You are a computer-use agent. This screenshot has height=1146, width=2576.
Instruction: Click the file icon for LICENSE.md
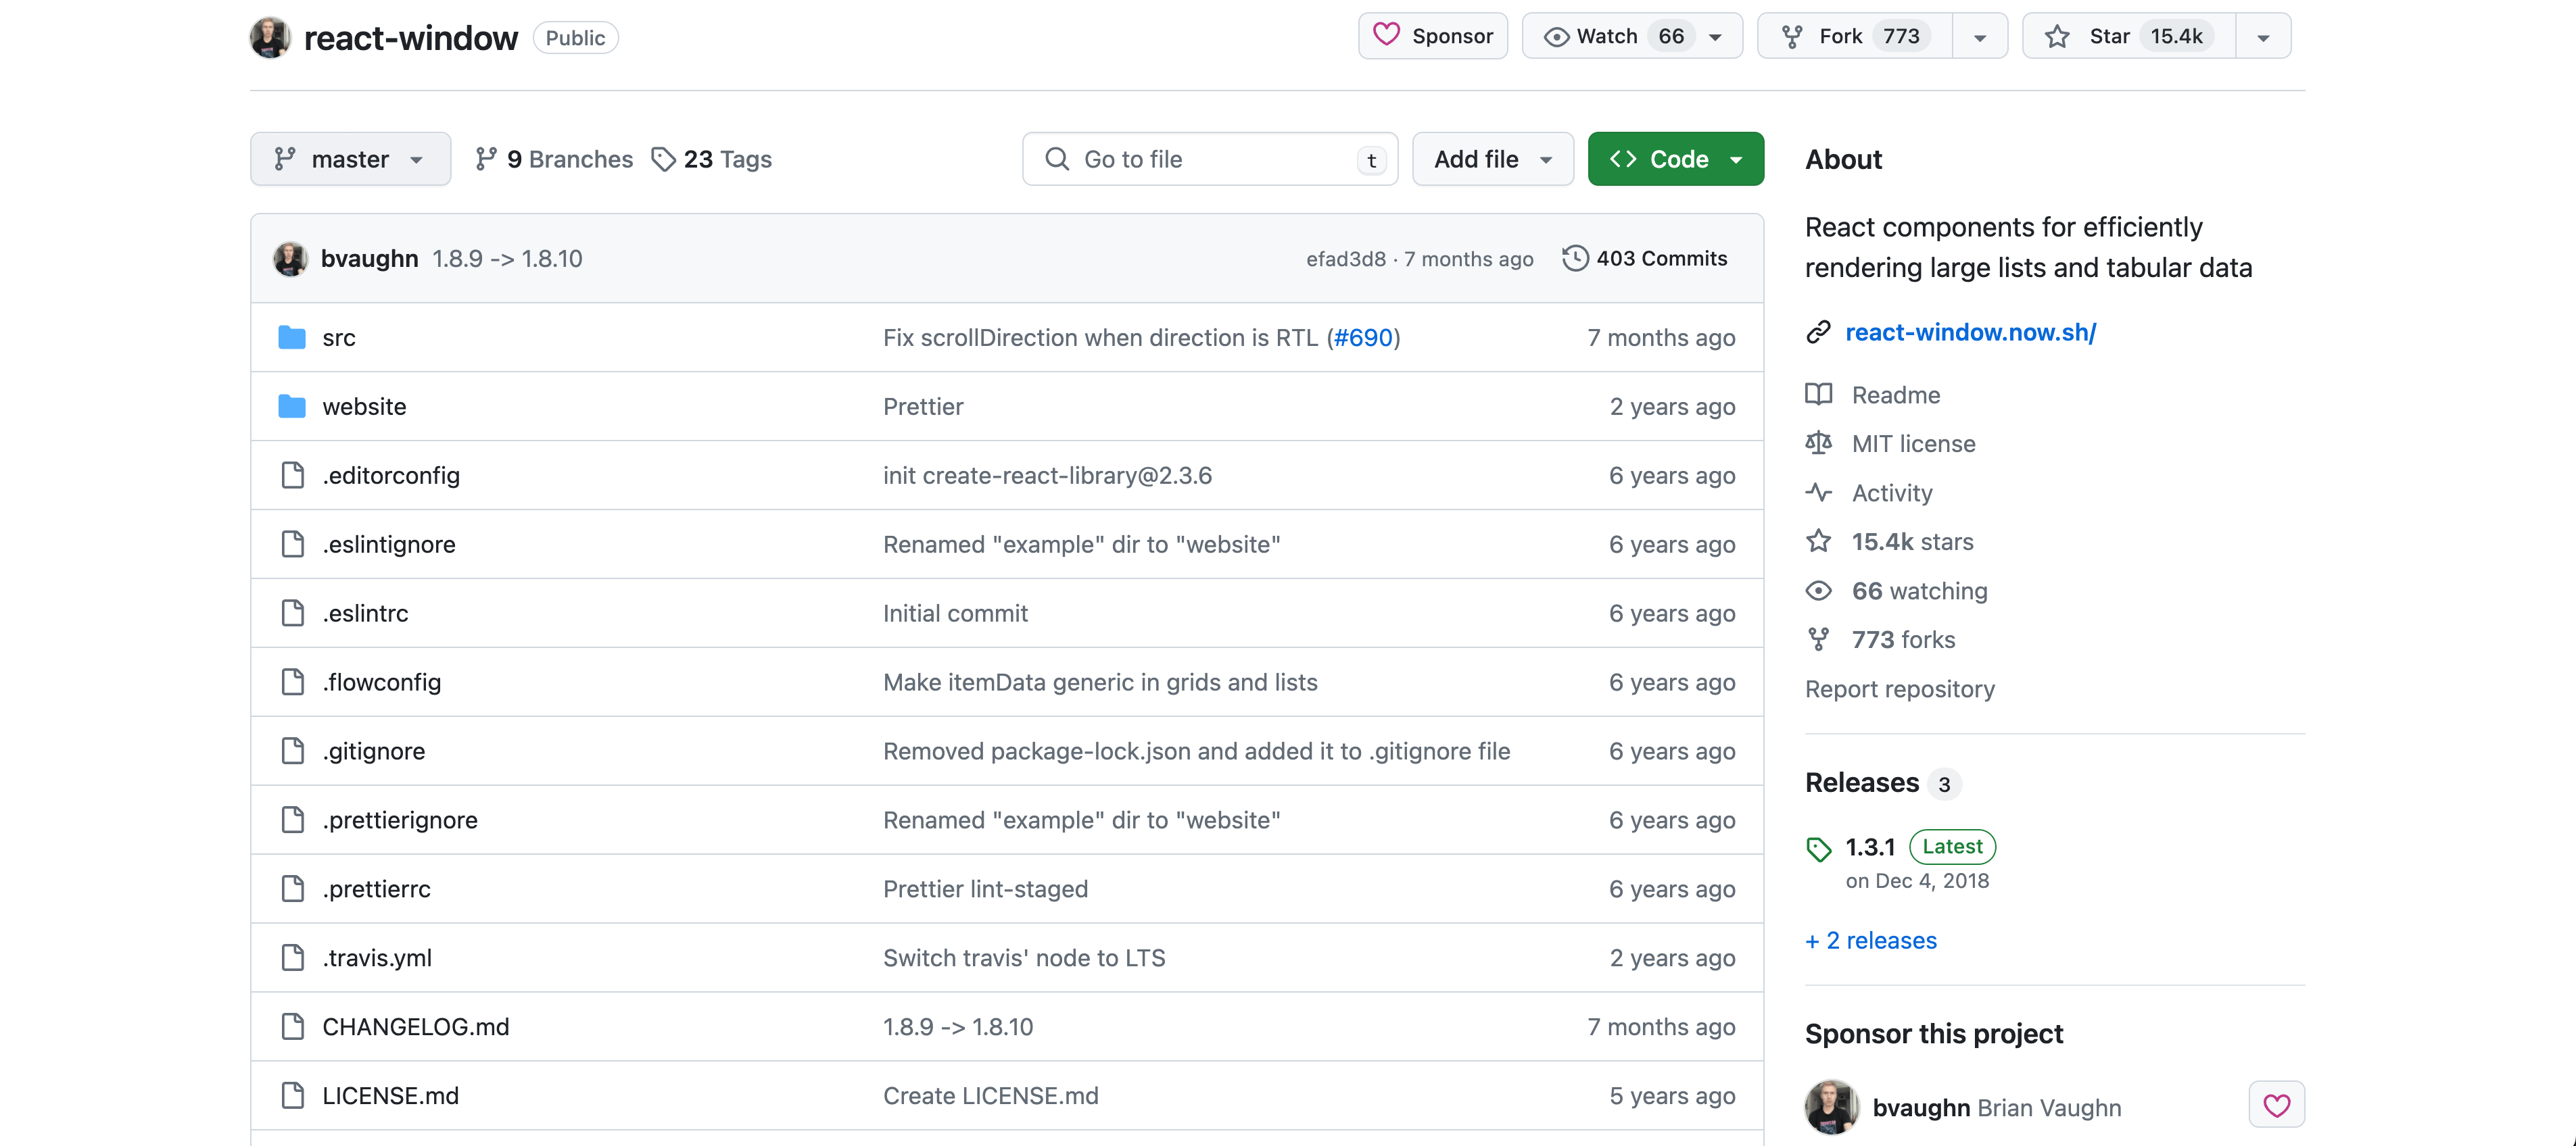[292, 1095]
